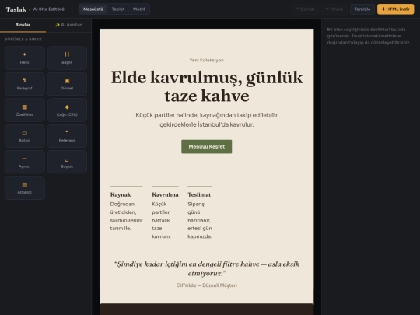Switch preview to Tablet view
Screen dimensions: 420x315
[118, 9]
